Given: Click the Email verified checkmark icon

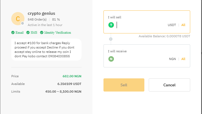Looking at the screenshot, I should click(13, 33).
